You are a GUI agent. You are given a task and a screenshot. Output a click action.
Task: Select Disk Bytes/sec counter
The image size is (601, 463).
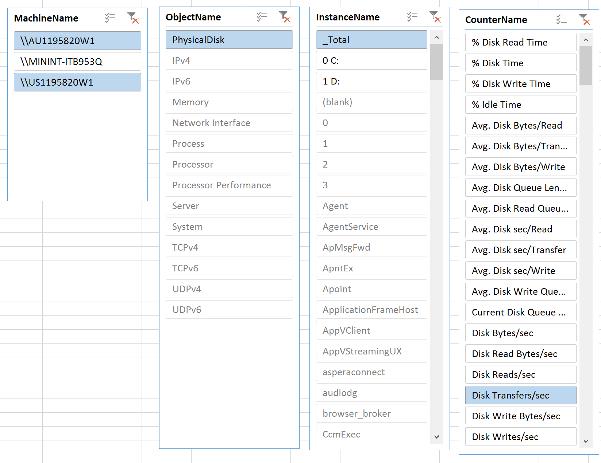521,333
